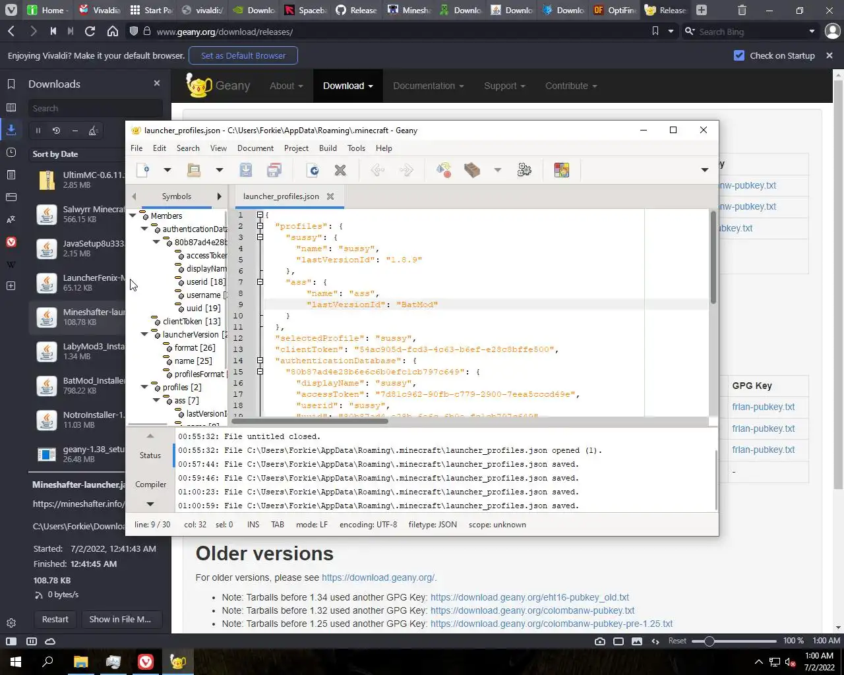
Task: Click the Compile toolbar icon
Action: click(444, 170)
